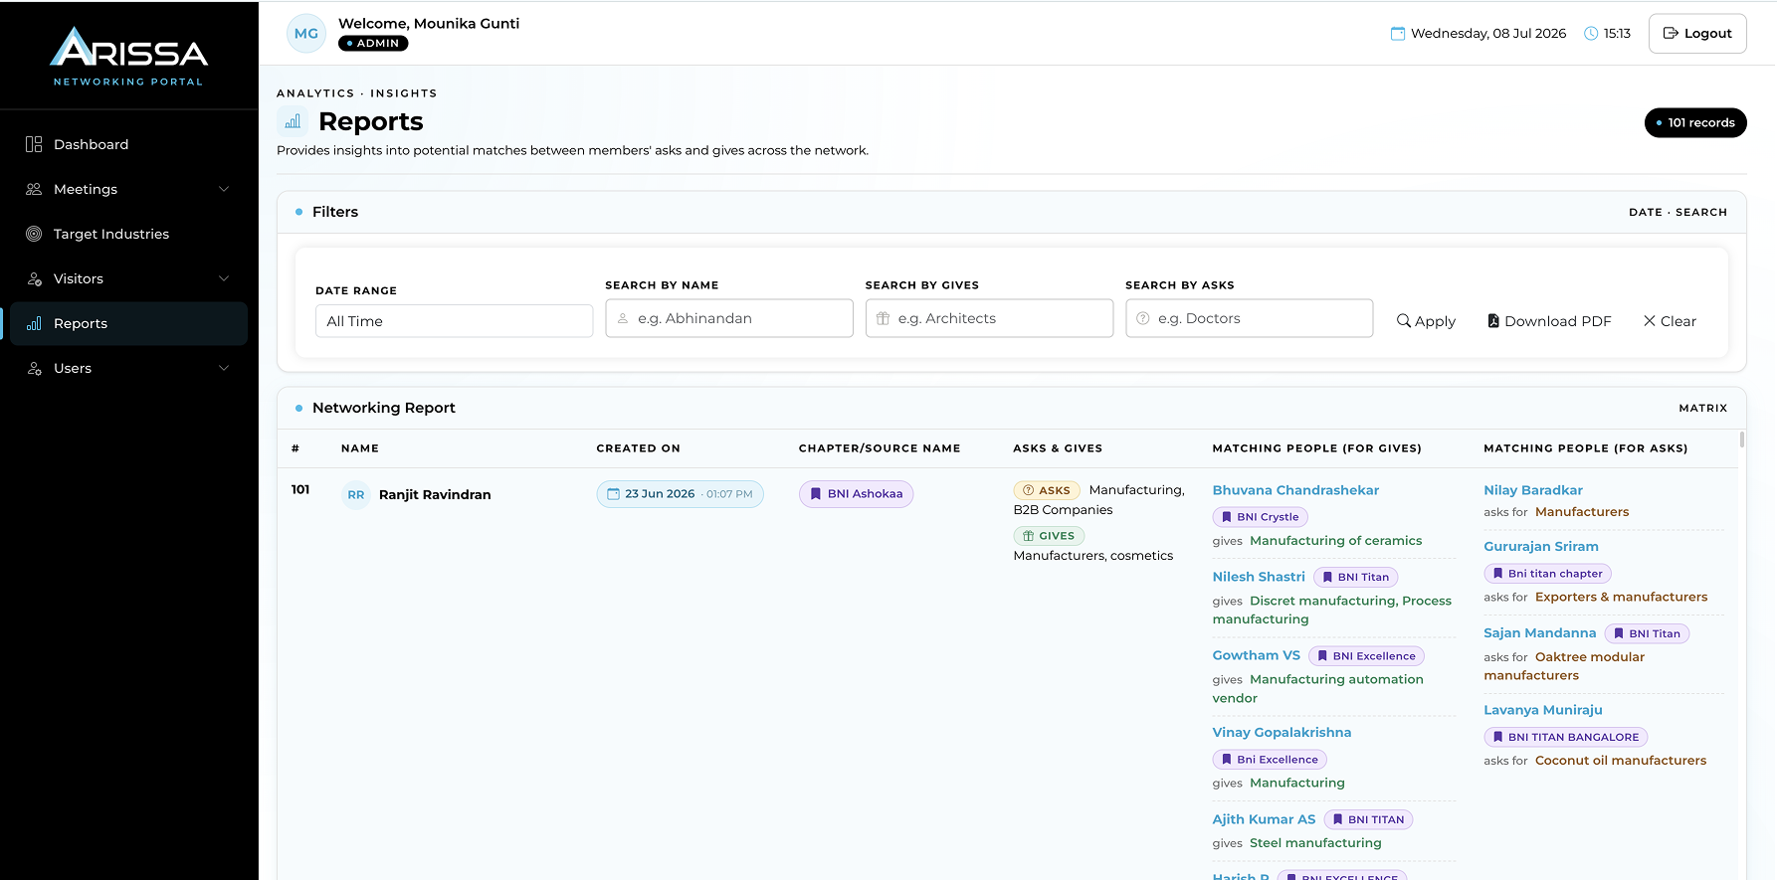Click the gift icon in GIVES badge

[x=1029, y=536]
